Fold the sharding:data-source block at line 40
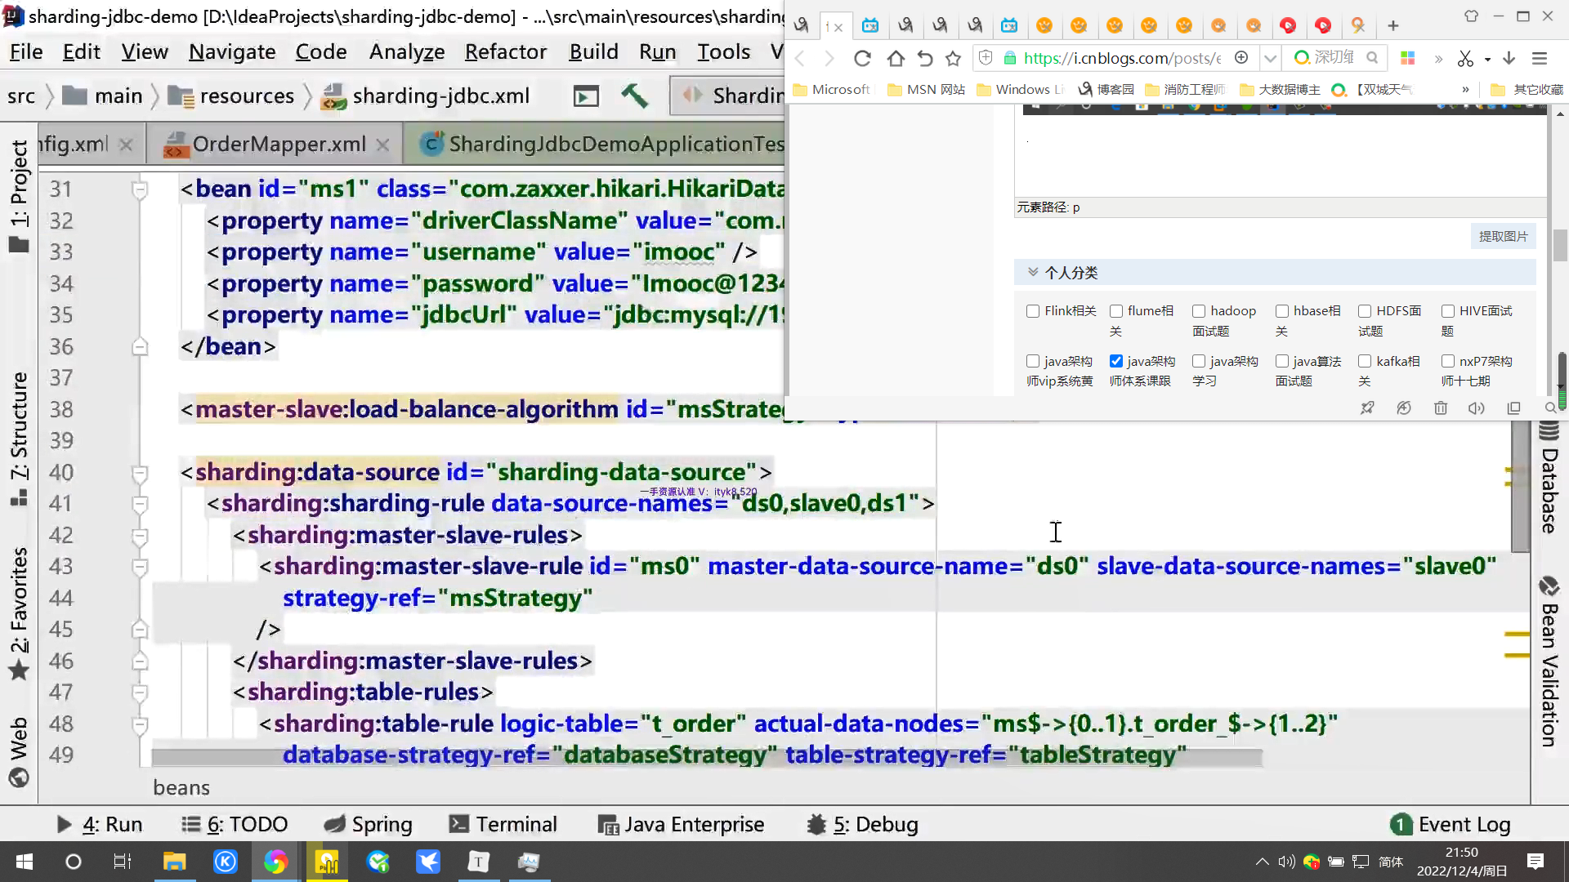The image size is (1569, 882). 140,473
